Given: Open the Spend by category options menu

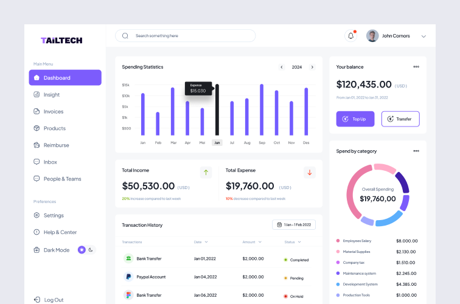Looking at the screenshot, I should (416, 151).
